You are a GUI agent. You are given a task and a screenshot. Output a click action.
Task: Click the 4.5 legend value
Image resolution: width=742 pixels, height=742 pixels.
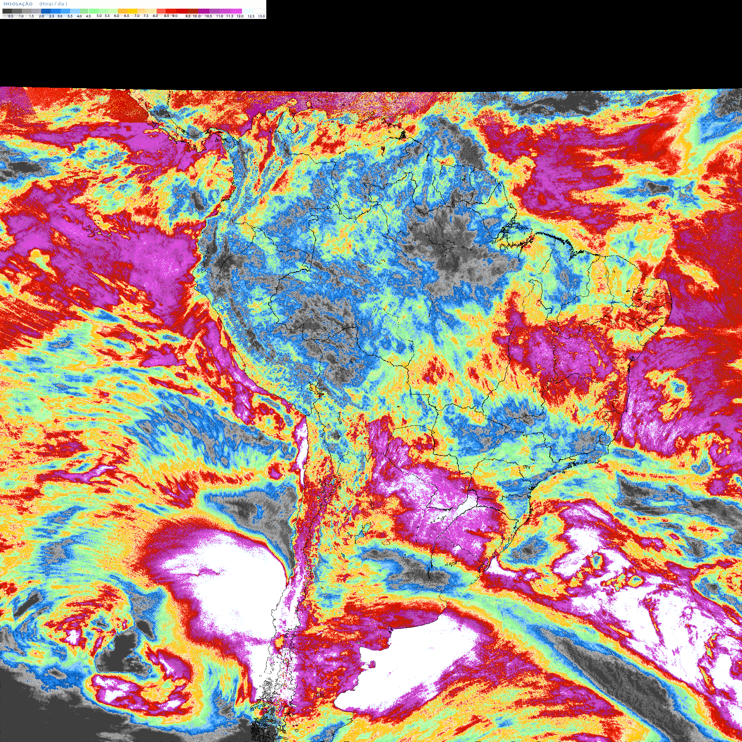[88, 16]
